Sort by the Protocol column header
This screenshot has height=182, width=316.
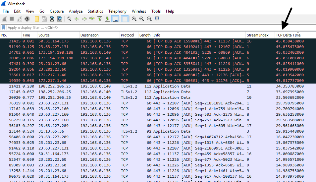[x=129, y=35]
